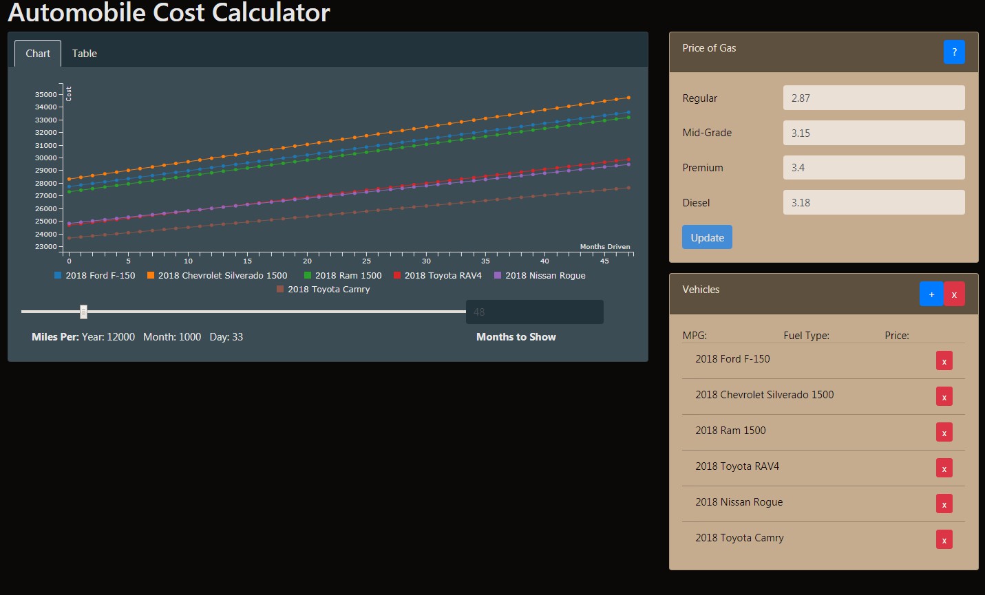The width and height of the screenshot is (985, 595).
Task: Expand the 2018 Toyota RAV4 vehicle row
Action: [x=737, y=466]
